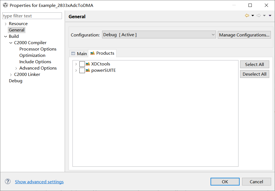Click the Manage Configurations button
Screen dimensions: 275x191
244,35
